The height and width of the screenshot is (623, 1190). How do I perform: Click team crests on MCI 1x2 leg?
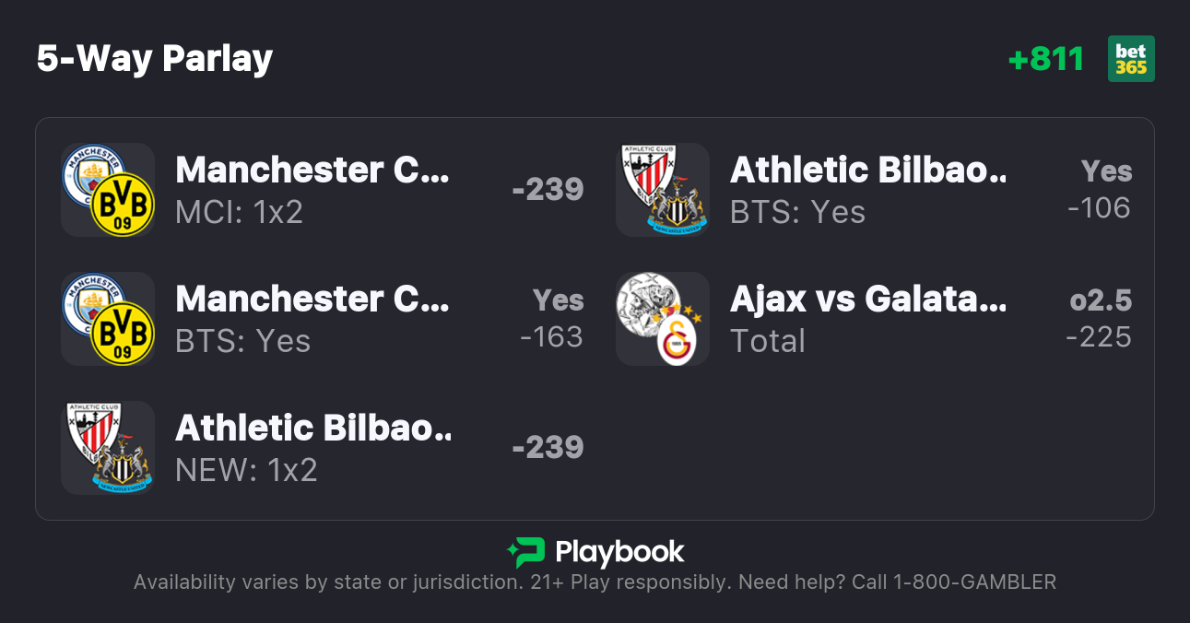[x=108, y=190]
